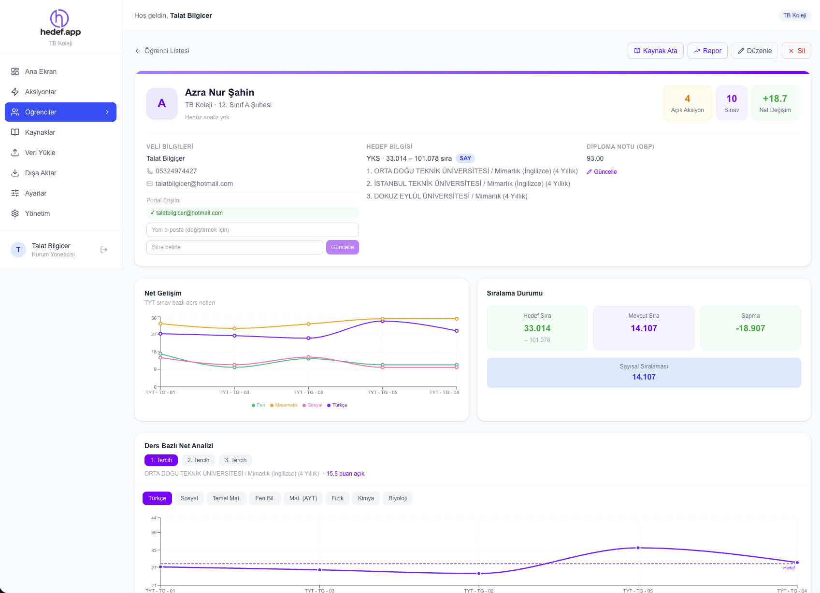Click the Yönetim gear icon
Viewport: 820px width, 593px height.
15,213
